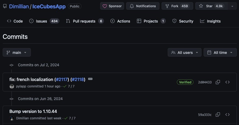Open pull request #2118 link
The image size is (239, 125).
pos(78,79)
